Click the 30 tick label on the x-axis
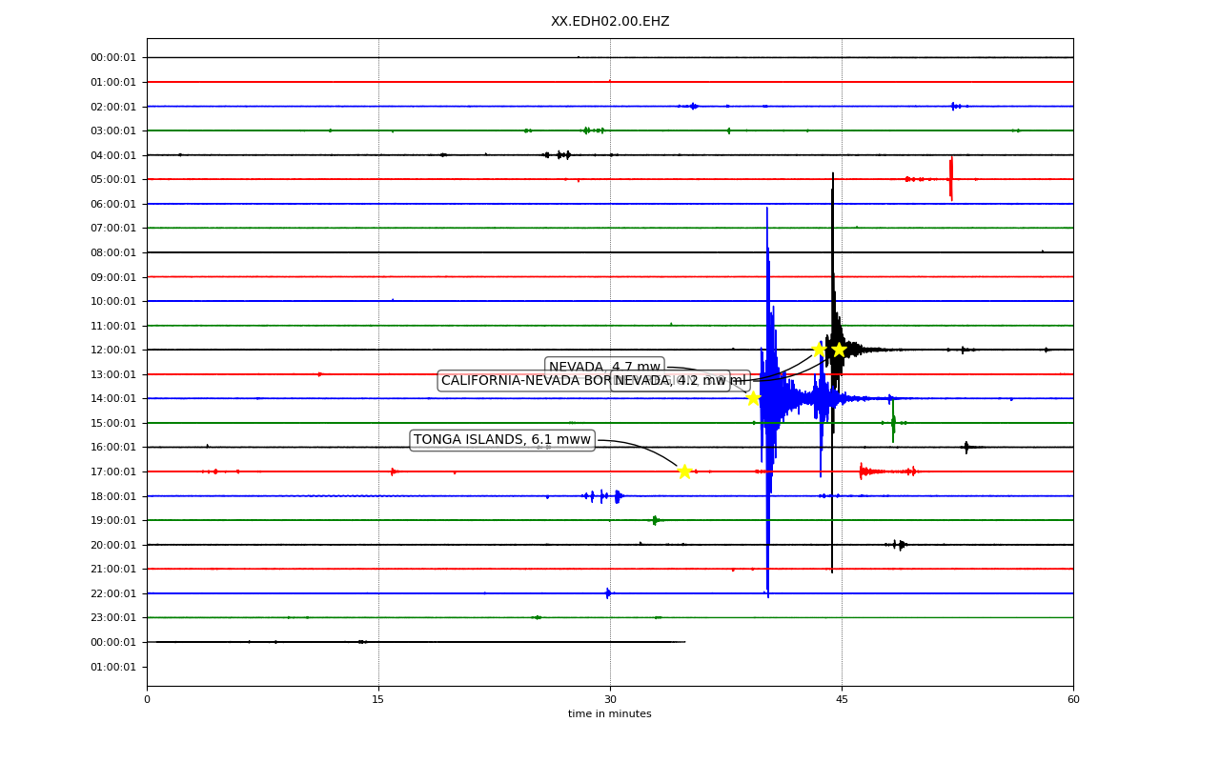1220x762 pixels. 610,700
